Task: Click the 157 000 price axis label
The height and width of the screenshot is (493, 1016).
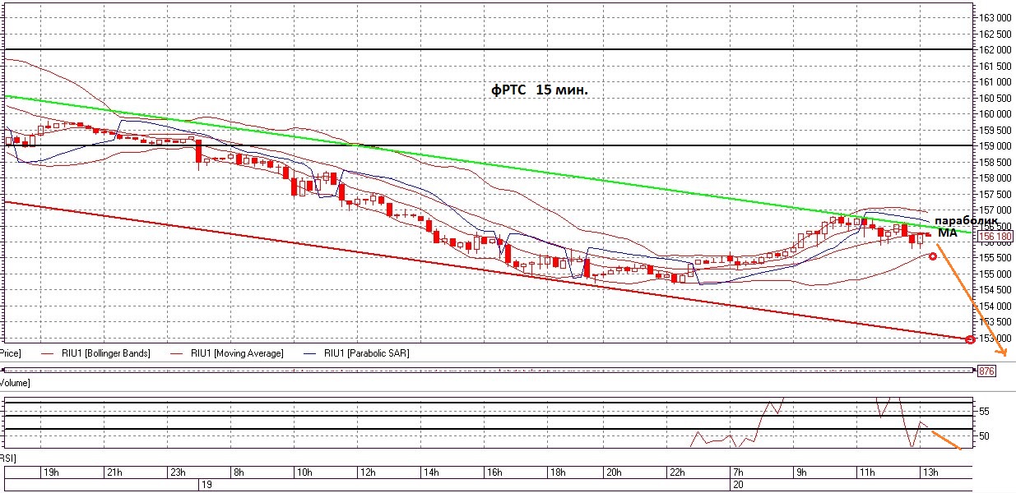Action: point(995,210)
